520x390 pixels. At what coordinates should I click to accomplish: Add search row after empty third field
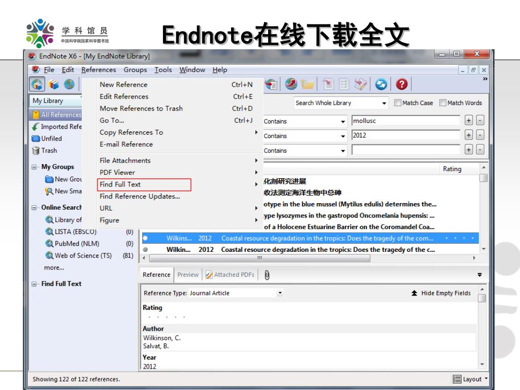coord(469,150)
